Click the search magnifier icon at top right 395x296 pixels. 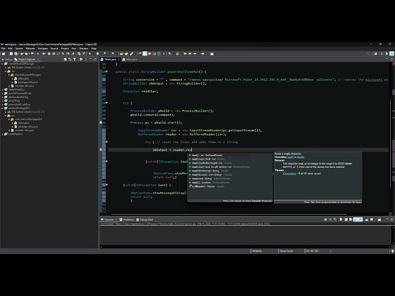coord(368,54)
